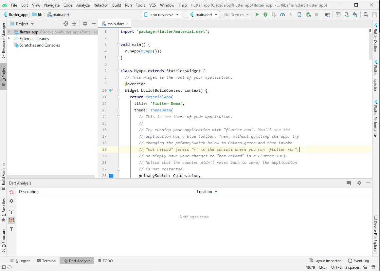
Task: Open Project panel gear settings
Action: click(x=85, y=24)
